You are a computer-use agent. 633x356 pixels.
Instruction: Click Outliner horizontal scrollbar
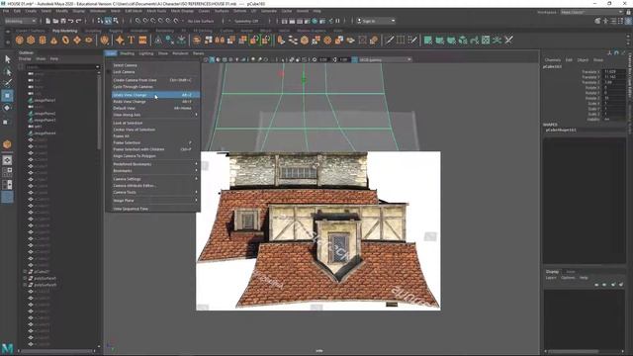coord(56,351)
